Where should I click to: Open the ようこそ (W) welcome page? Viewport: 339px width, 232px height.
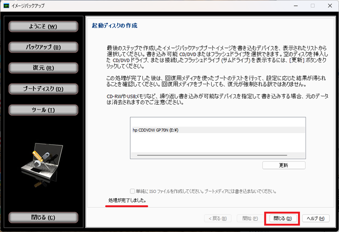(x=42, y=26)
